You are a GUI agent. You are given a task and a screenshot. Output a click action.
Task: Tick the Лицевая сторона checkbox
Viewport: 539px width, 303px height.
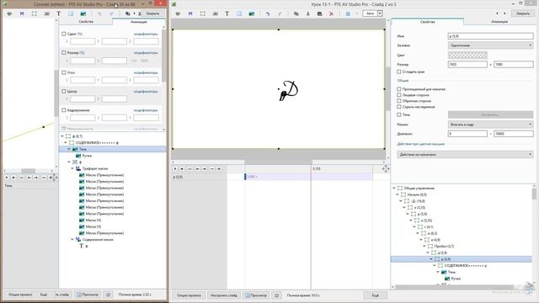(398, 95)
